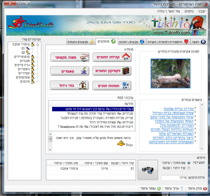210x196 pixels.
Task: Open the האכלת הציפורים שלנו link
Action: [x=172, y=134]
